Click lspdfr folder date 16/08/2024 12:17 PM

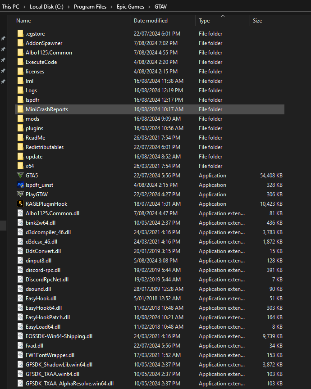(x=158, y=100)
